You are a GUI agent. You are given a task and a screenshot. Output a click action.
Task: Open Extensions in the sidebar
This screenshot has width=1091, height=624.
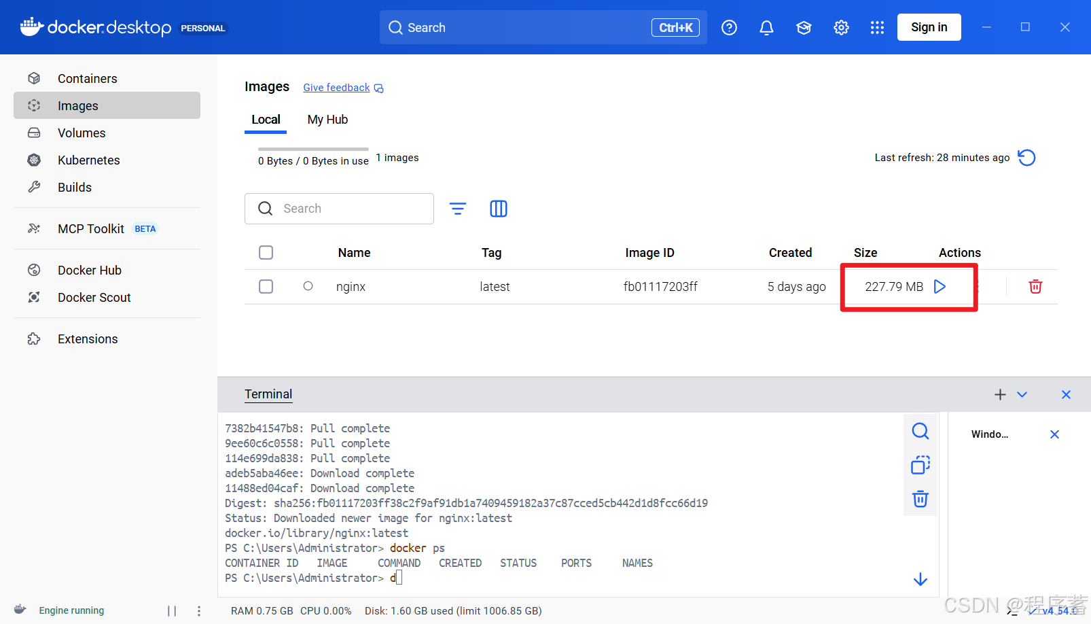click(107, 339)
